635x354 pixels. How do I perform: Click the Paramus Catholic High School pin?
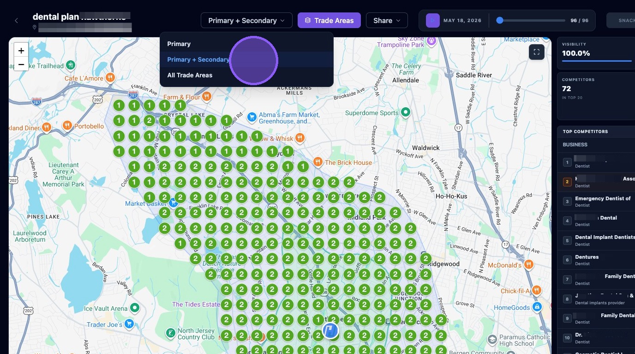[x=492, y=340]
